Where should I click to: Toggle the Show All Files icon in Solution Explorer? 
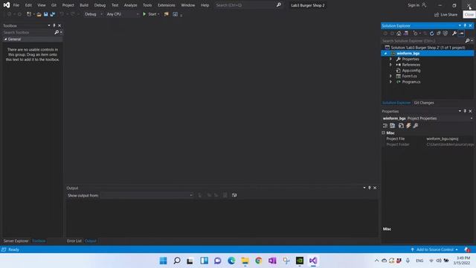click(x=446, y=33)
